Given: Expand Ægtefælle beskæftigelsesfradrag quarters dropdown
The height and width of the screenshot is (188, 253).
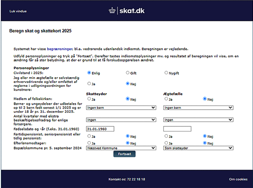Looking at the screenshot, I should (x=198, y=120).
